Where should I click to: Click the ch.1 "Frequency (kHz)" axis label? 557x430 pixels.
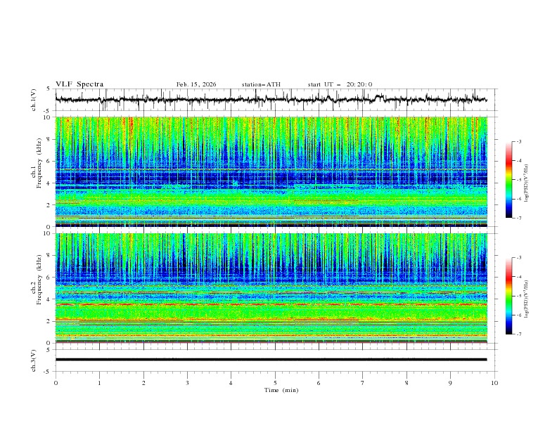[39, 164]
